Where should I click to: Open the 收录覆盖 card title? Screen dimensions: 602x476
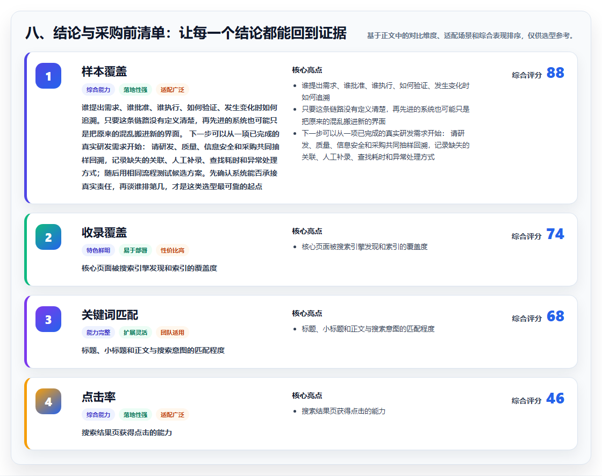(104, 233)
